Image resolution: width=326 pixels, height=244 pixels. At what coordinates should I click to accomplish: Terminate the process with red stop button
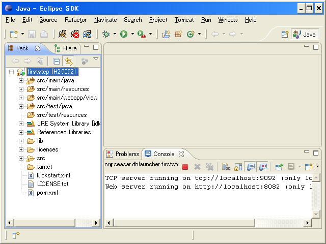point(185,166)
